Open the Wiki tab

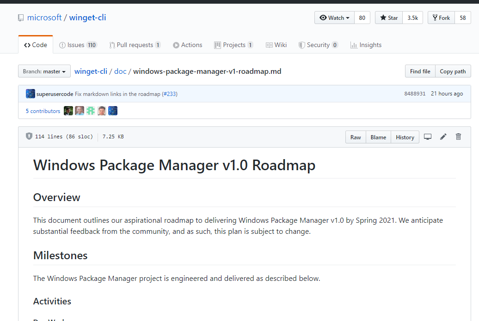pyautogui.click(x=276, y=45)
